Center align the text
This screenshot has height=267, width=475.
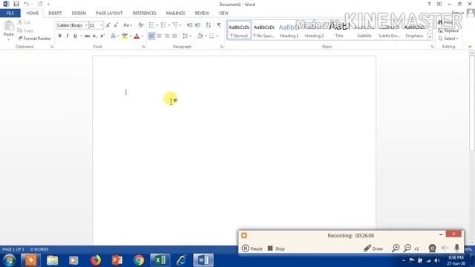coord(159,36)
